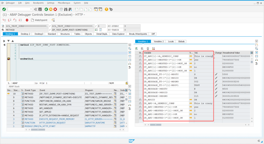This screenshot has width=264, height=144.
Task: Click the ABAP stack column settings icon
Action: tap(126, 90)
